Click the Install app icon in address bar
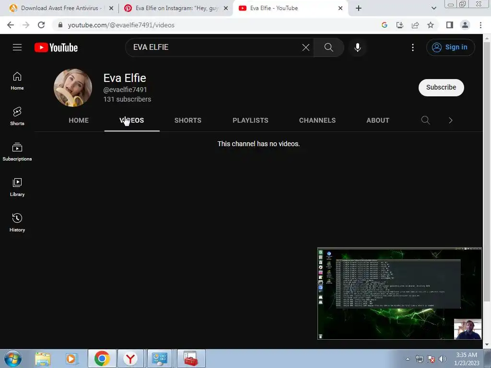Viewport: 491px width, 368px height. point(400,25)
